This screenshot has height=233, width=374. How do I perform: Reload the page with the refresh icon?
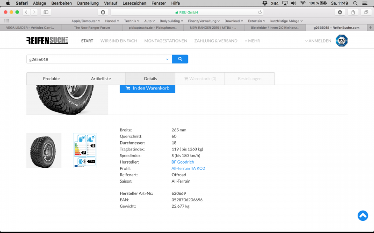[260, 12]
